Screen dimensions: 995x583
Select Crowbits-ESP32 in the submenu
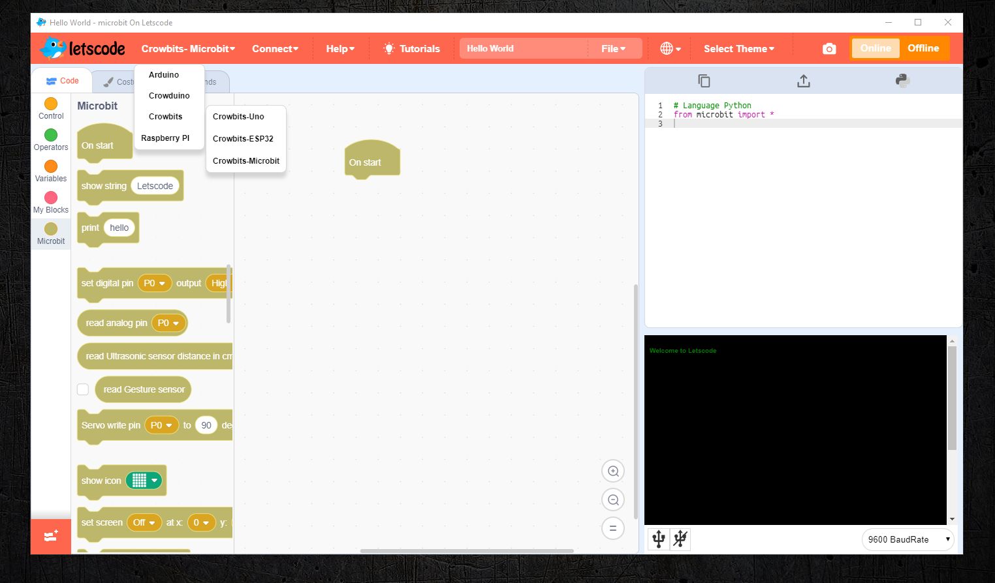[243, 138]
